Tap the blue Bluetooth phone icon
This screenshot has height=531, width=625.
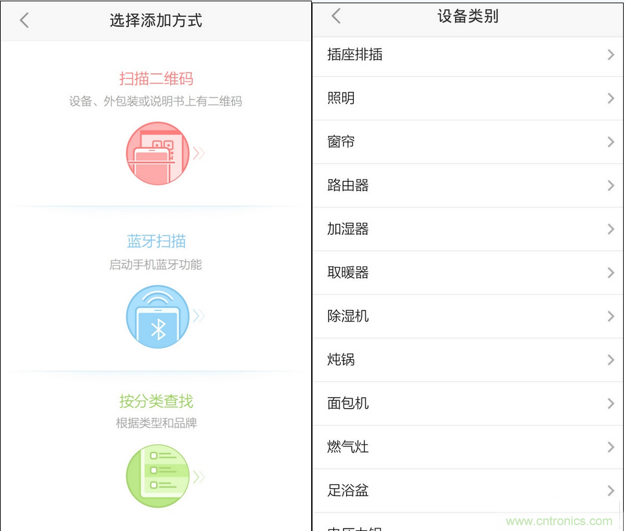[157, 316]
